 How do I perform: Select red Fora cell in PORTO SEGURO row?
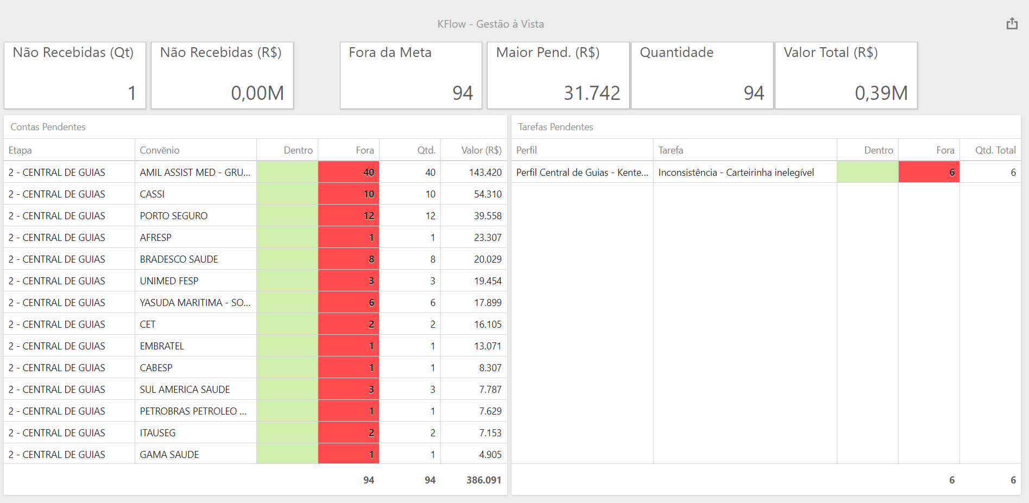pos(349,215)
